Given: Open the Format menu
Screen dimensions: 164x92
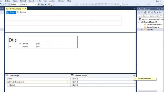Looking at the screenshot, I should pos(23,1).
